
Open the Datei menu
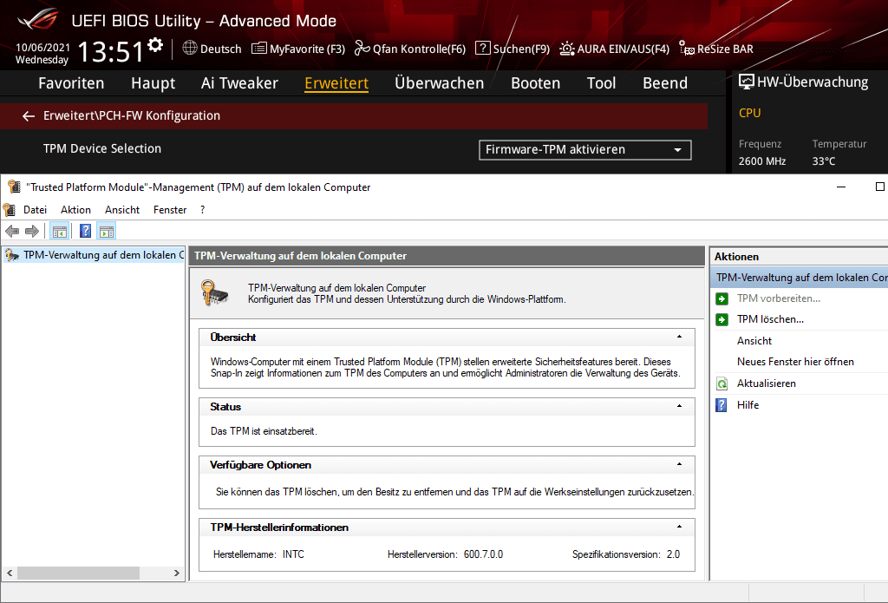[35, 210]
